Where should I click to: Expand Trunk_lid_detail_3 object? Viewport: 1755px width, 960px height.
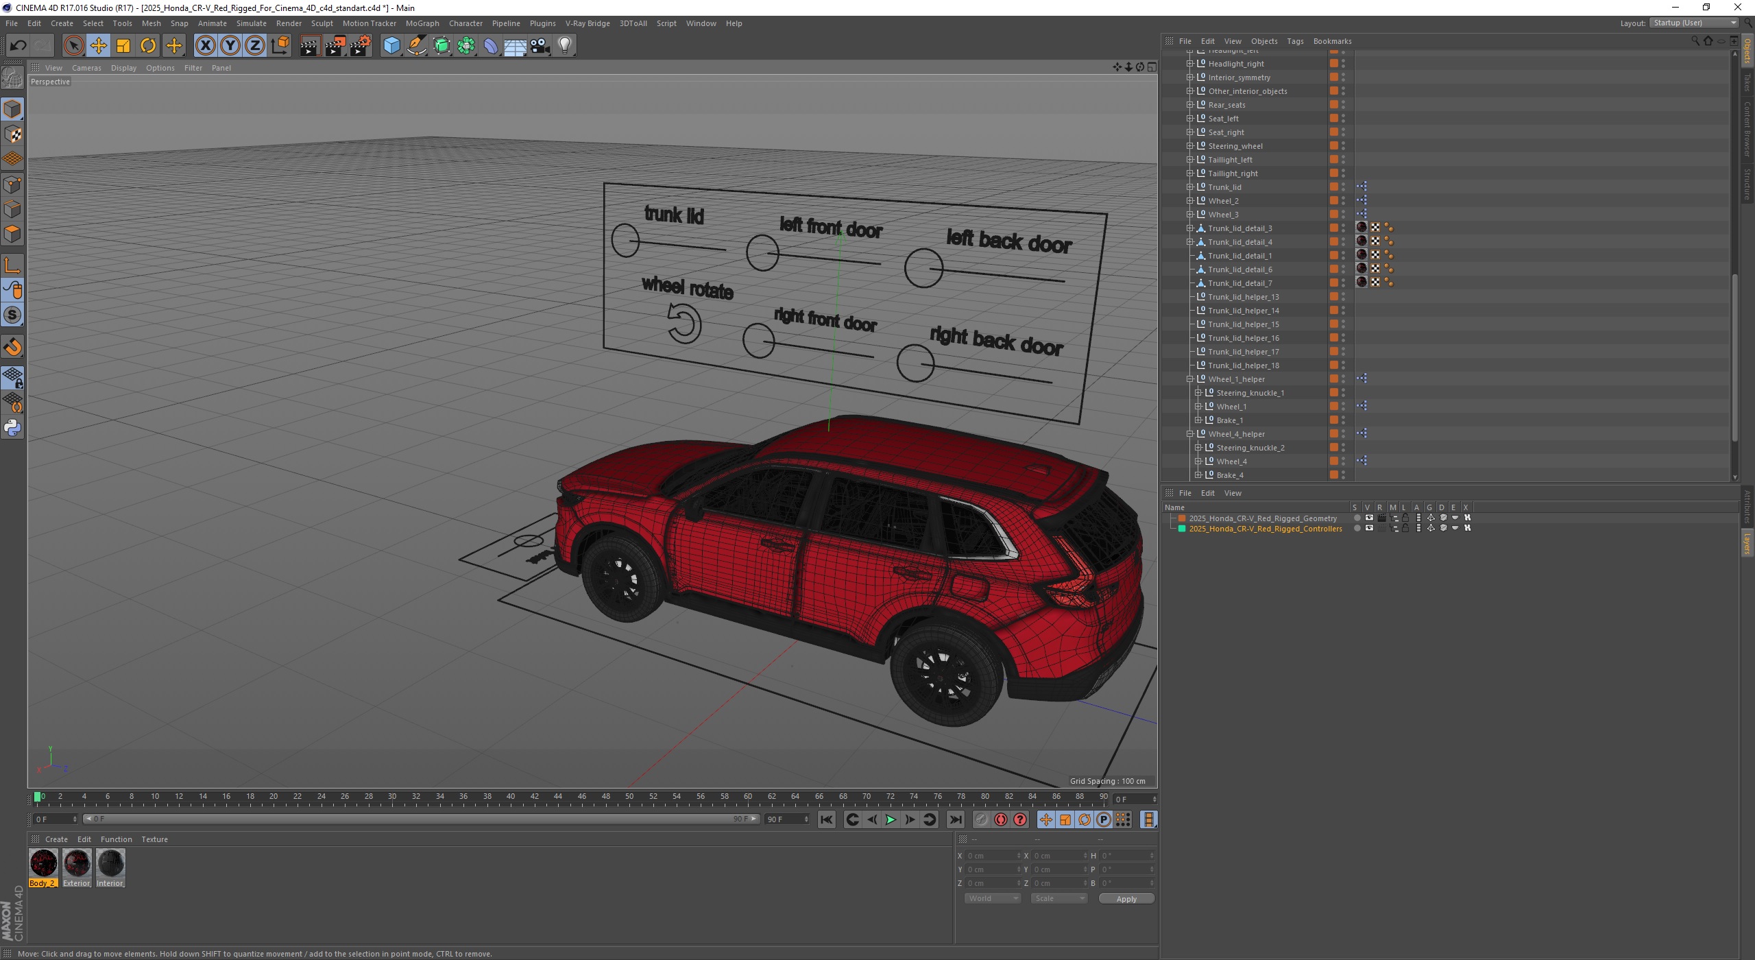pos(1190,228)
